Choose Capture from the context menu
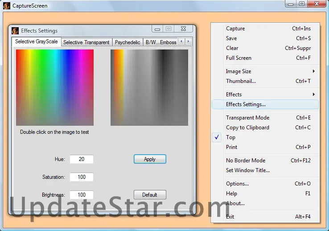Viewport: 329px width, 231px height. pos(265,29)
